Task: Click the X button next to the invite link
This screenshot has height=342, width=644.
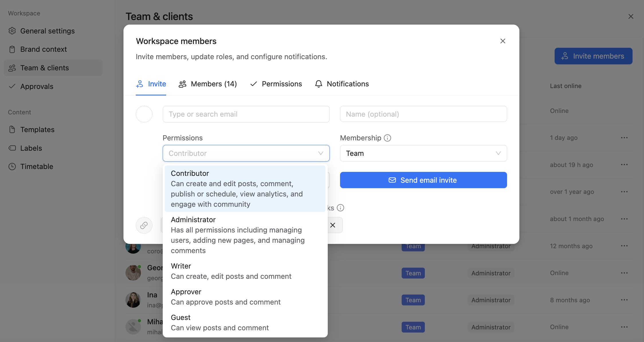Action: (333, 225)
